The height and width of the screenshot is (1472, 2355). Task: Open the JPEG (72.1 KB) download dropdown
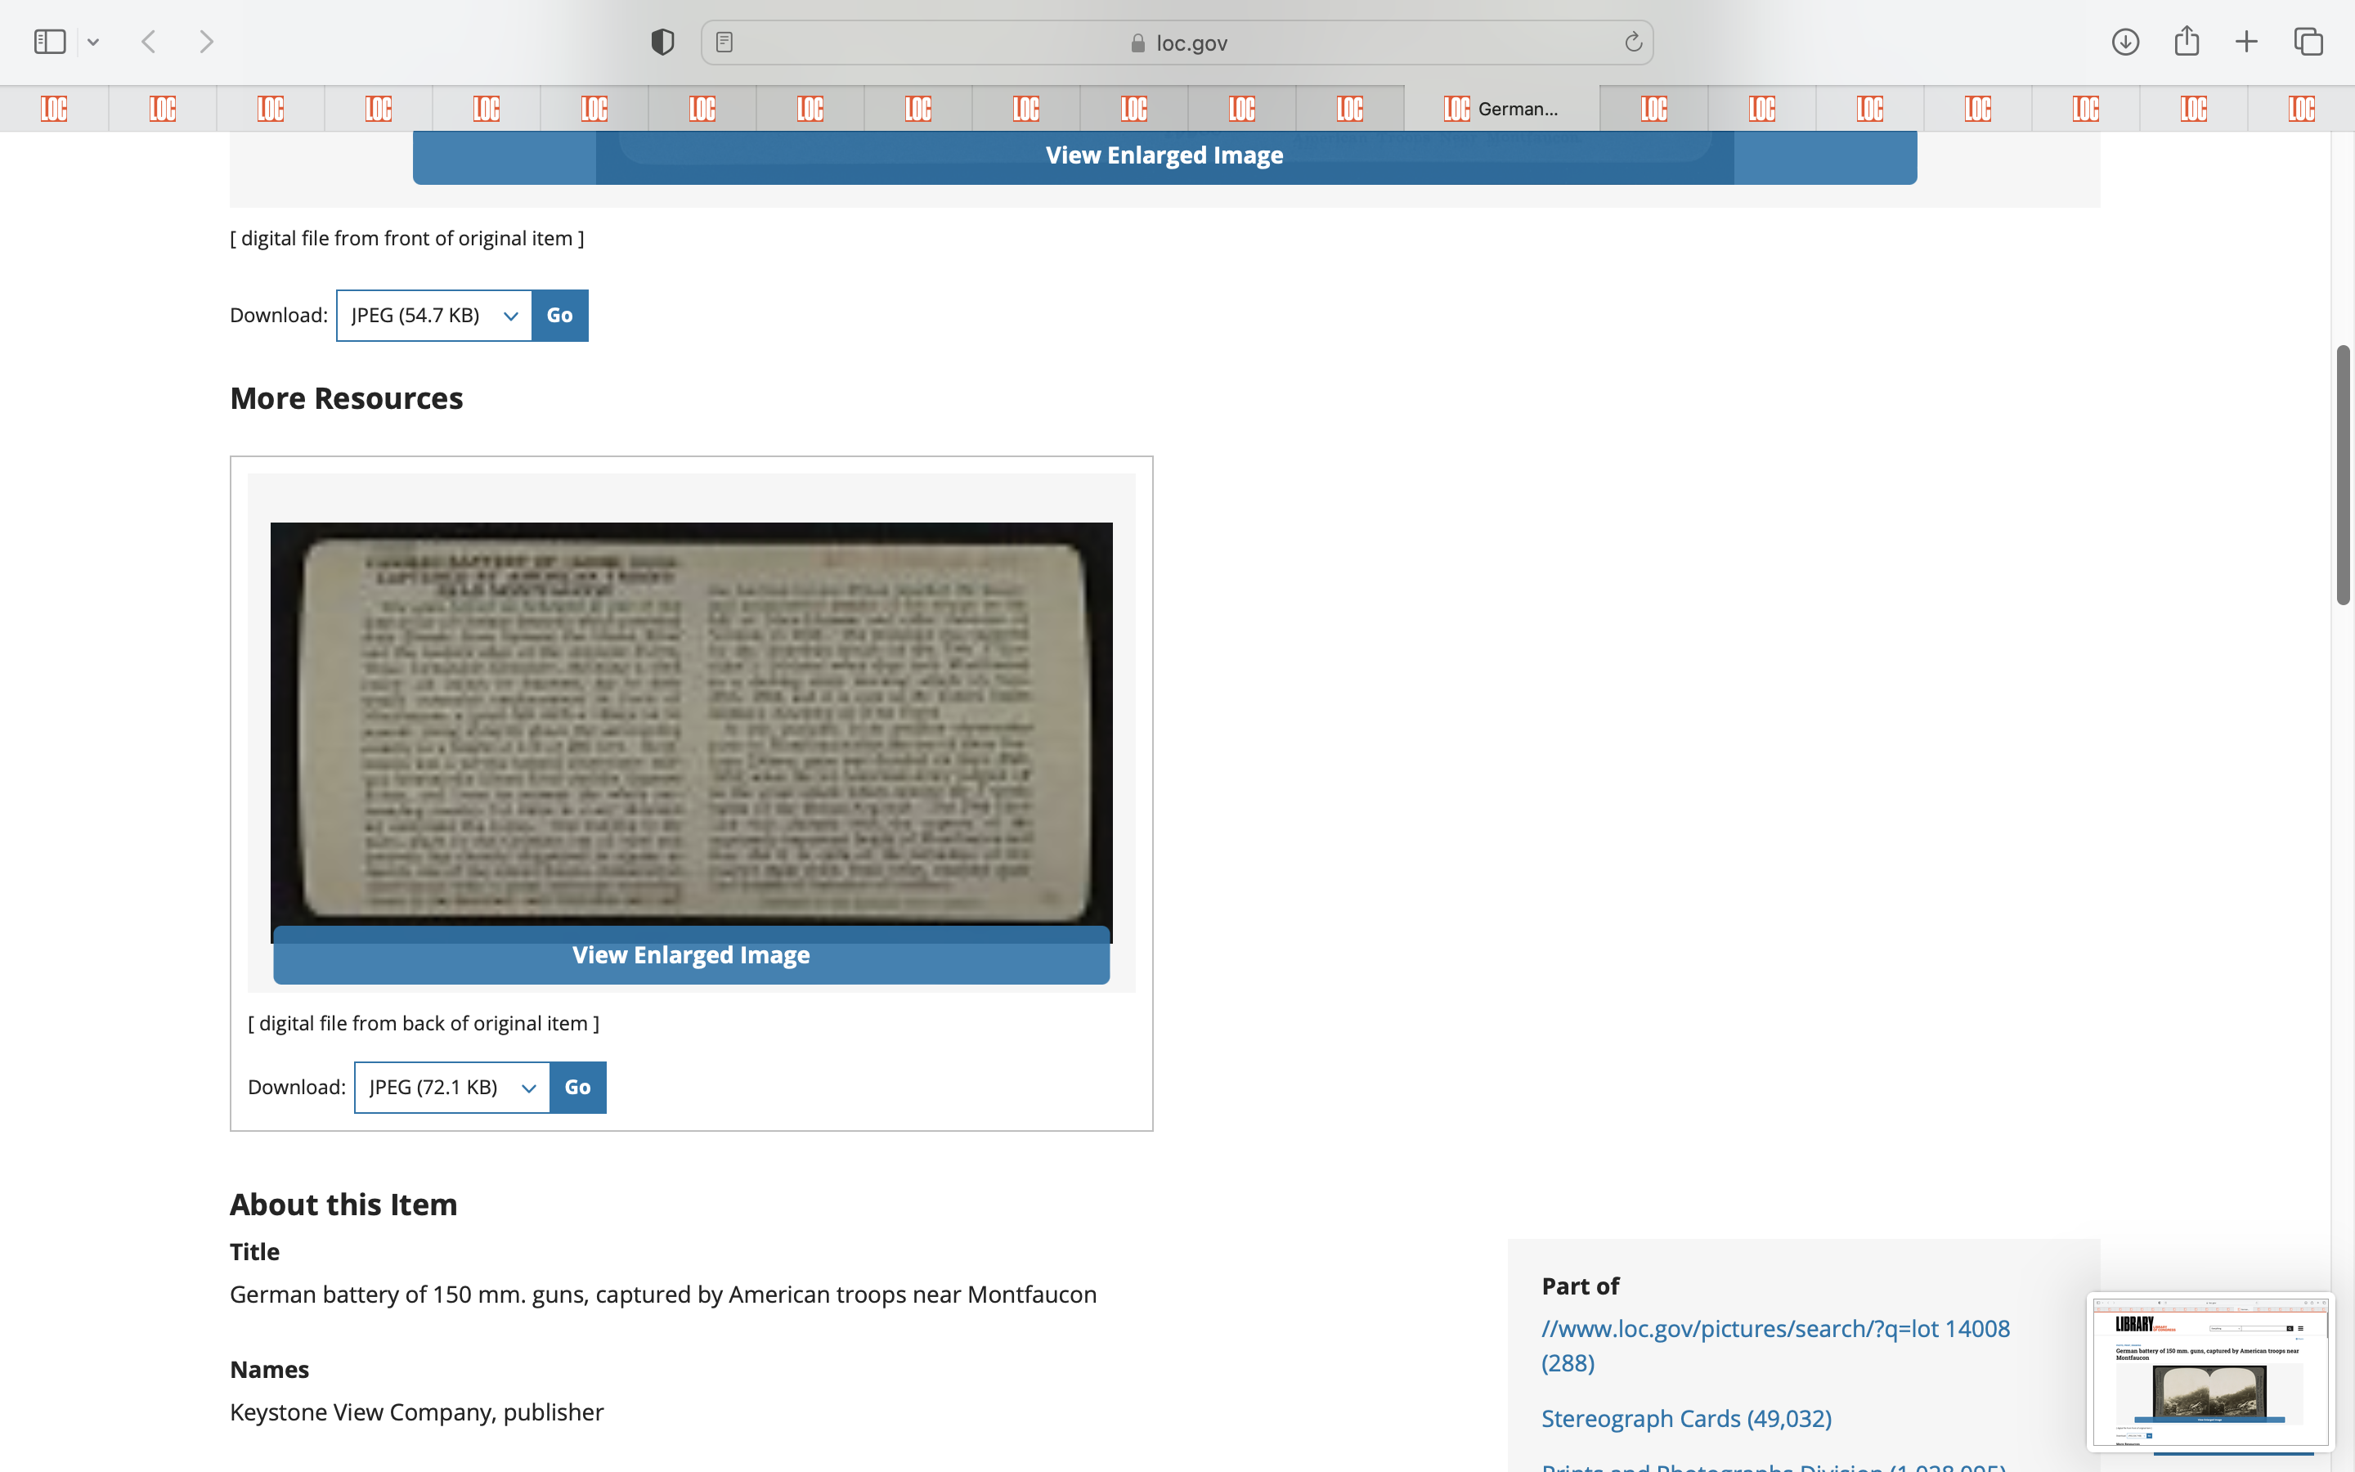tap(451, 1088)
